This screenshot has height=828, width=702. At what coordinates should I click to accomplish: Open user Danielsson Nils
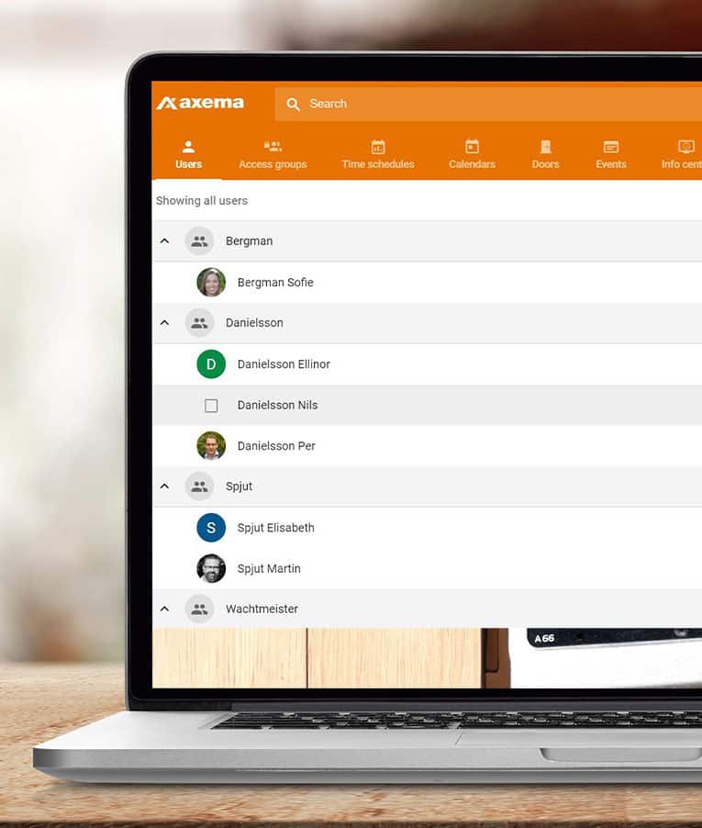(278, 405)
